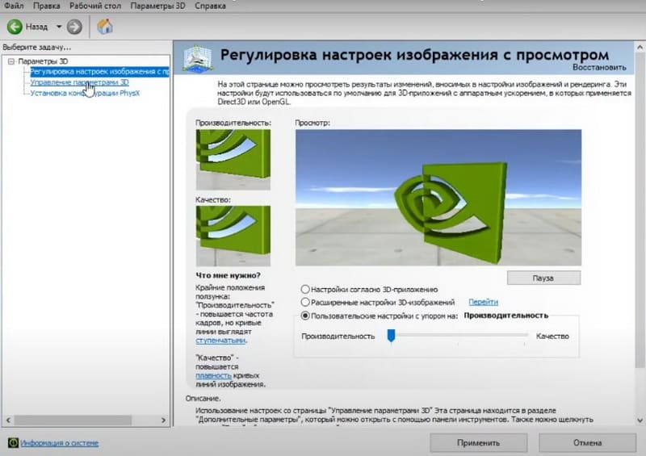This screenshot has width=646, height=456.
Task: Select 'Настройки согласно 3D-приложению' radio button
Action: click(x=304, y=289)
